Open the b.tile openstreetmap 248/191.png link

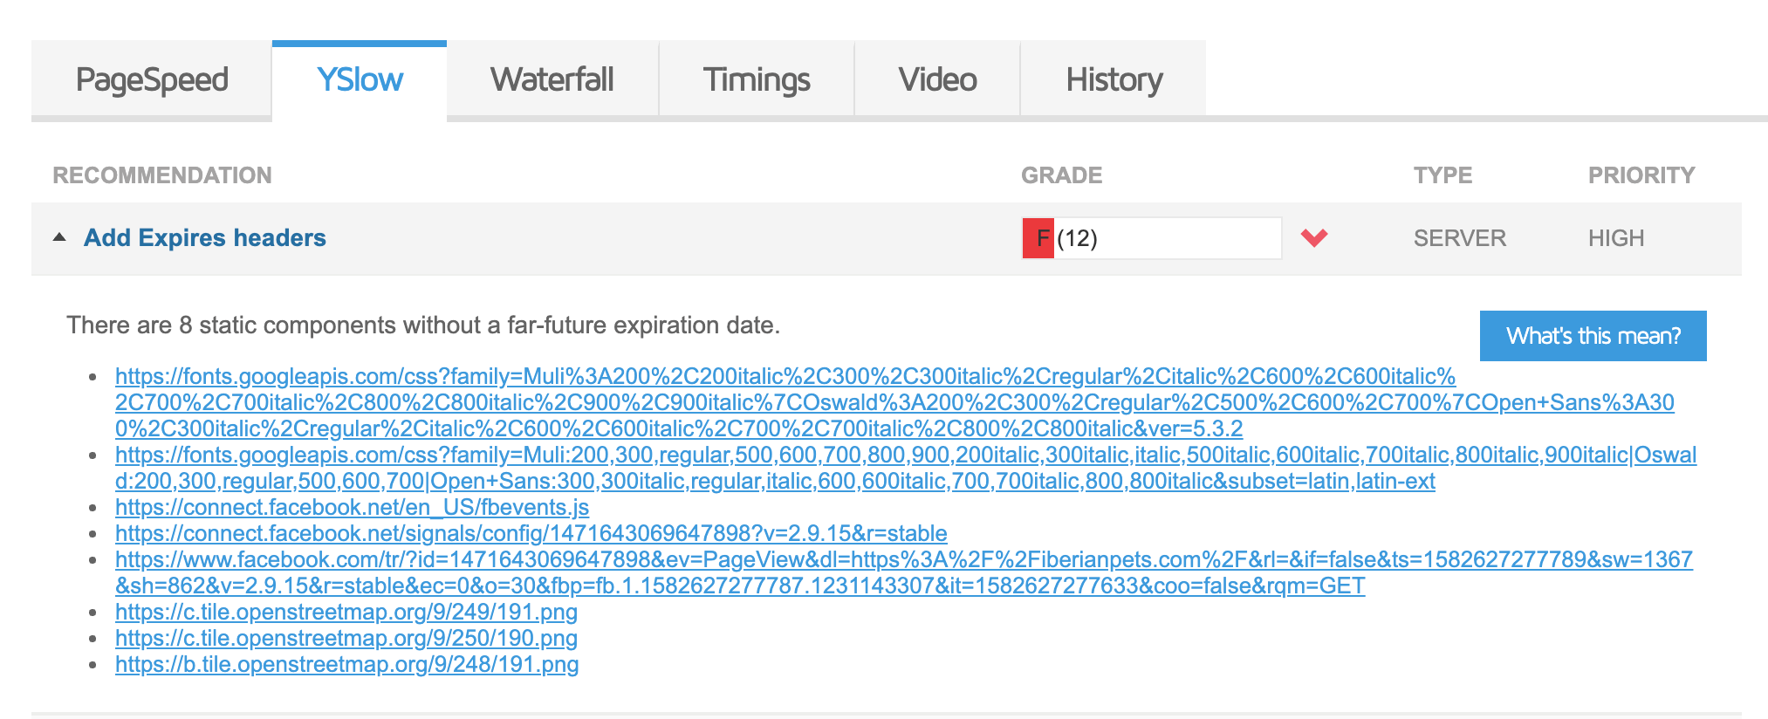point(346,664)
